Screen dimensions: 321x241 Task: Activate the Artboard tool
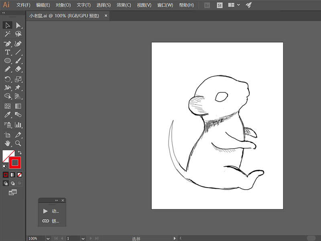coord(7,135)
